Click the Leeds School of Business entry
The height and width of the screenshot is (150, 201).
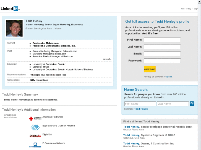coord(63,69)
